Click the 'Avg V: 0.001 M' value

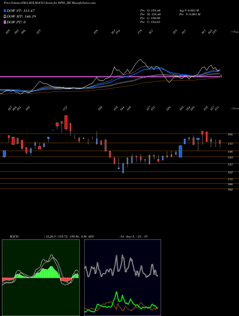[189, 11]
